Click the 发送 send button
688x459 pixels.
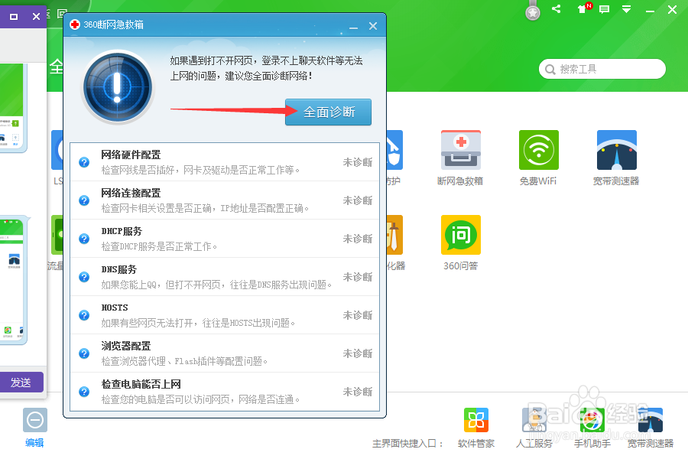(21, 382)
